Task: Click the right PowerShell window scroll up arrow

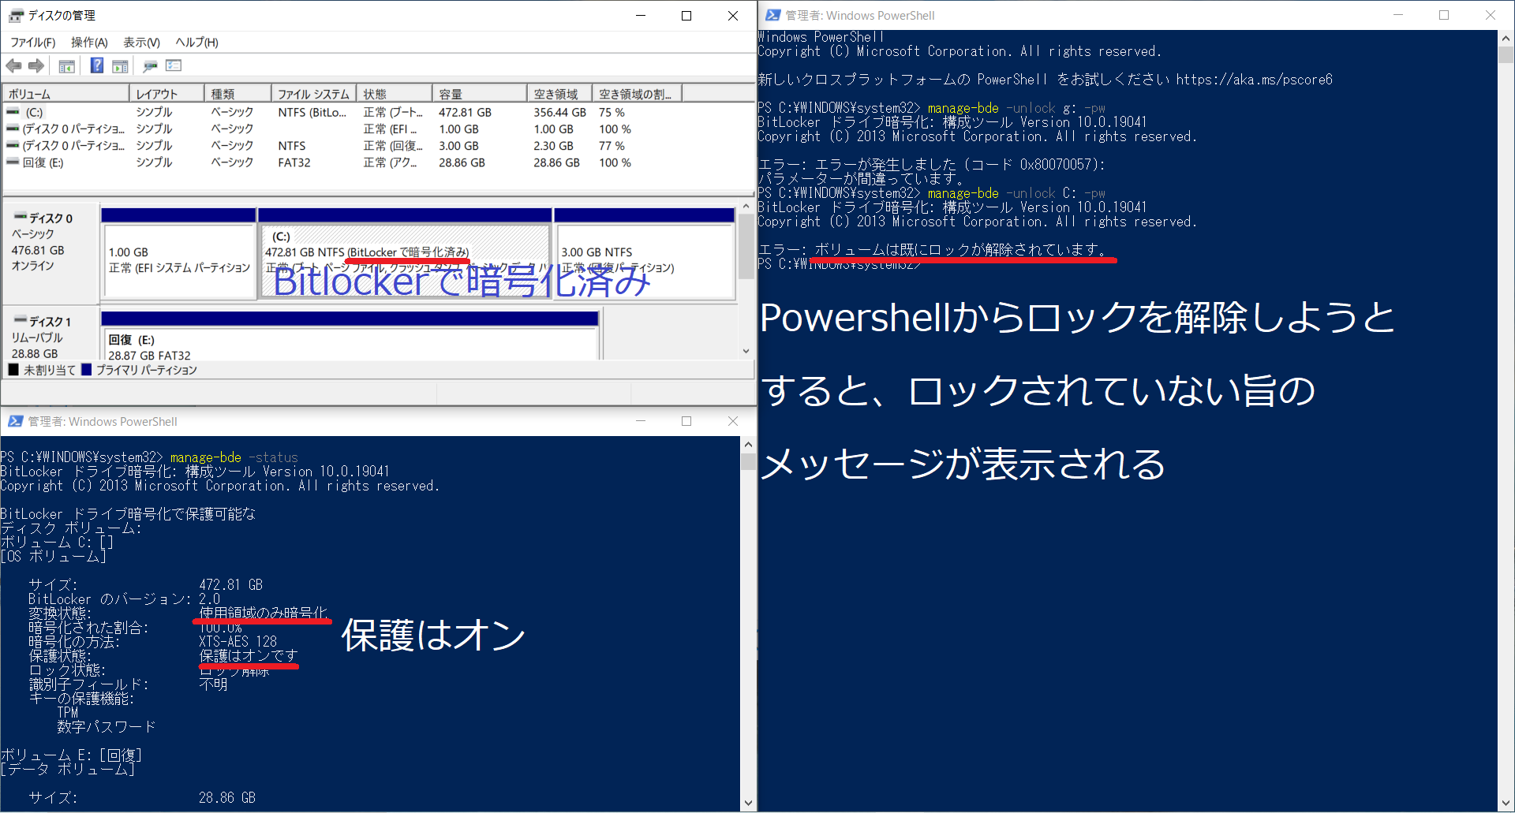Action: 1506,37
